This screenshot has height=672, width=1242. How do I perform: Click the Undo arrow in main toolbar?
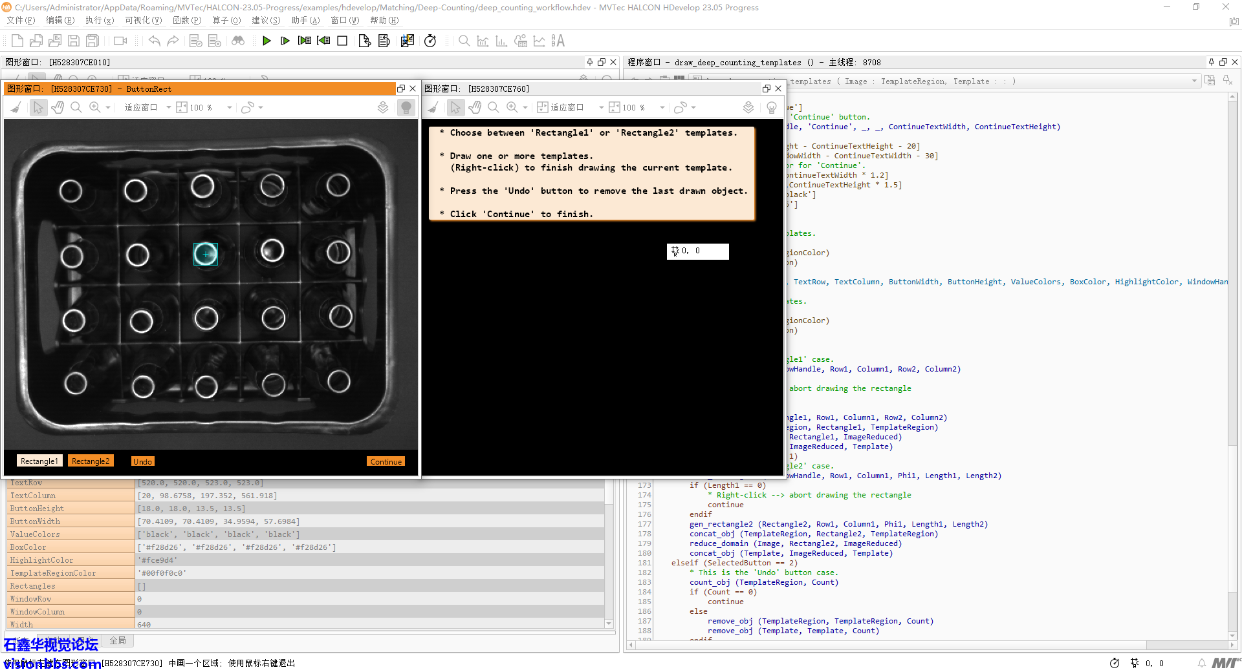[154, 41]
